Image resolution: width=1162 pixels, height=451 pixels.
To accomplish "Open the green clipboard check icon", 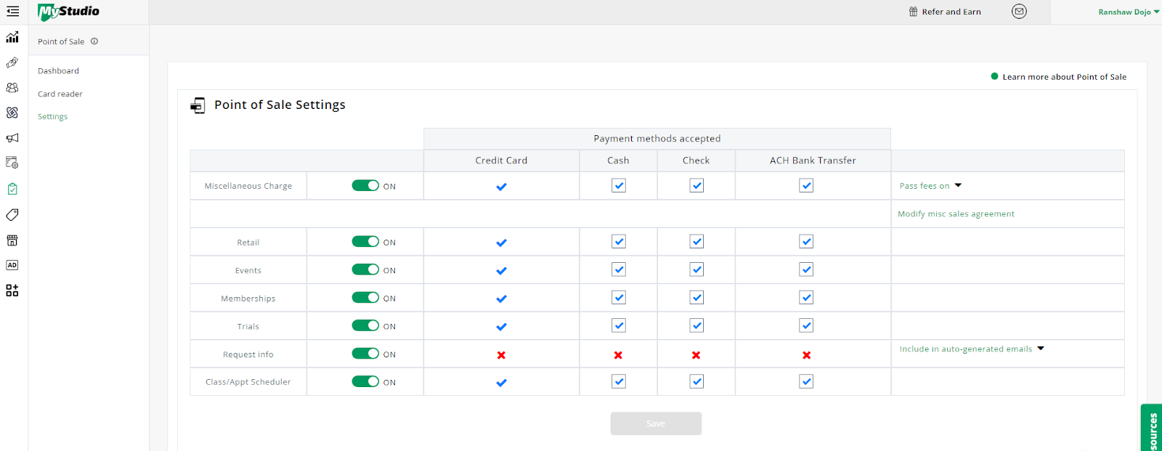I will [x=12, y=189].
